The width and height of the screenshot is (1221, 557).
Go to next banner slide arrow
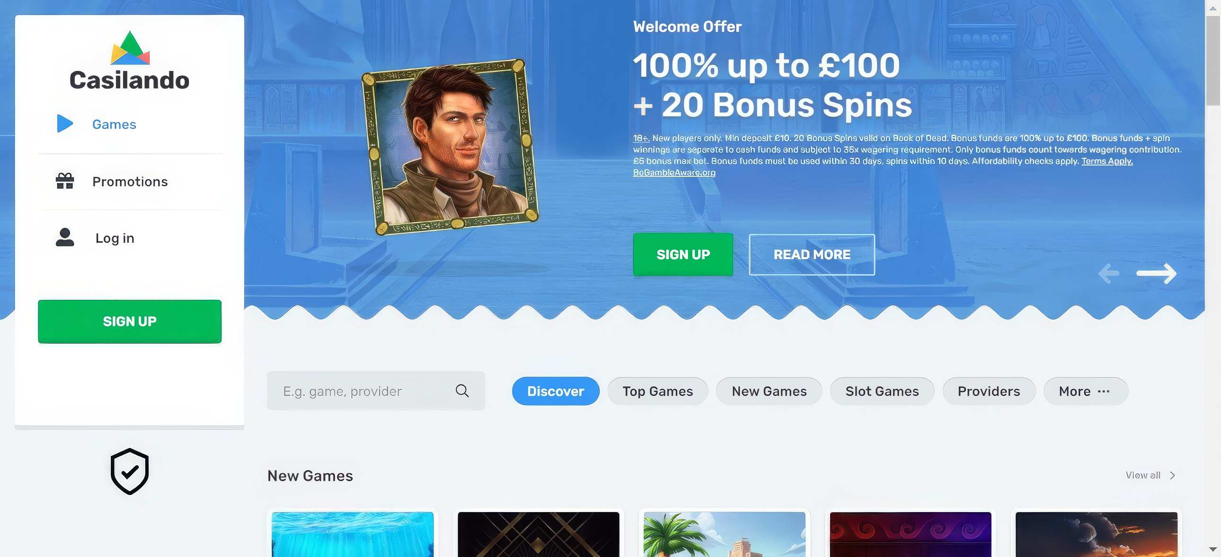pos(1157,273)
